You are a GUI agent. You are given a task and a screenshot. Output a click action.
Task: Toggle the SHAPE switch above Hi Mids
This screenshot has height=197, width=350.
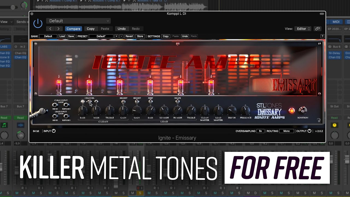177,102
